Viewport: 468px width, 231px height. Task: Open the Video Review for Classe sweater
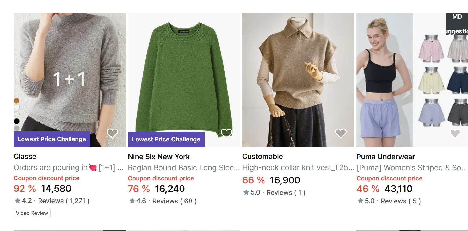click(32, 213)
